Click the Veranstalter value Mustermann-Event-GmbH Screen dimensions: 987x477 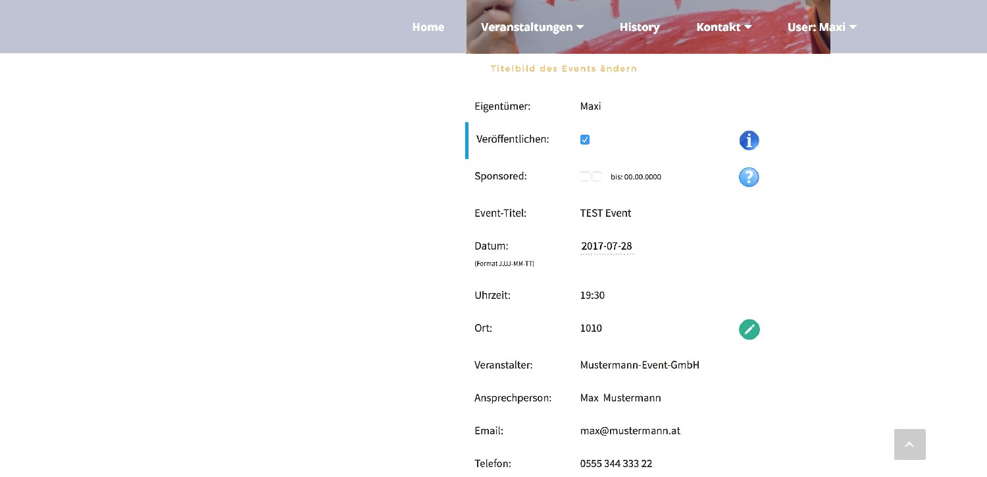639,365
